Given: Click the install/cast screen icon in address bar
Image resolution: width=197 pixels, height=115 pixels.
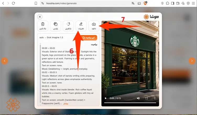Looking at the screenshot, I should click(139, 3).
